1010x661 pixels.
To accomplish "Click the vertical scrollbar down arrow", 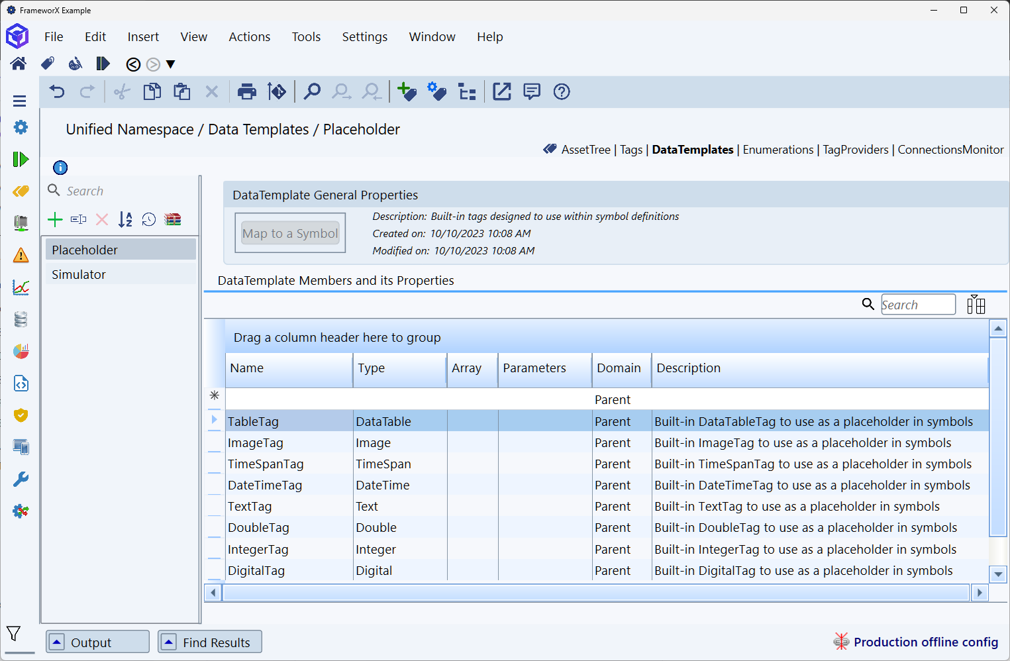I will click(x=997, y=574).
